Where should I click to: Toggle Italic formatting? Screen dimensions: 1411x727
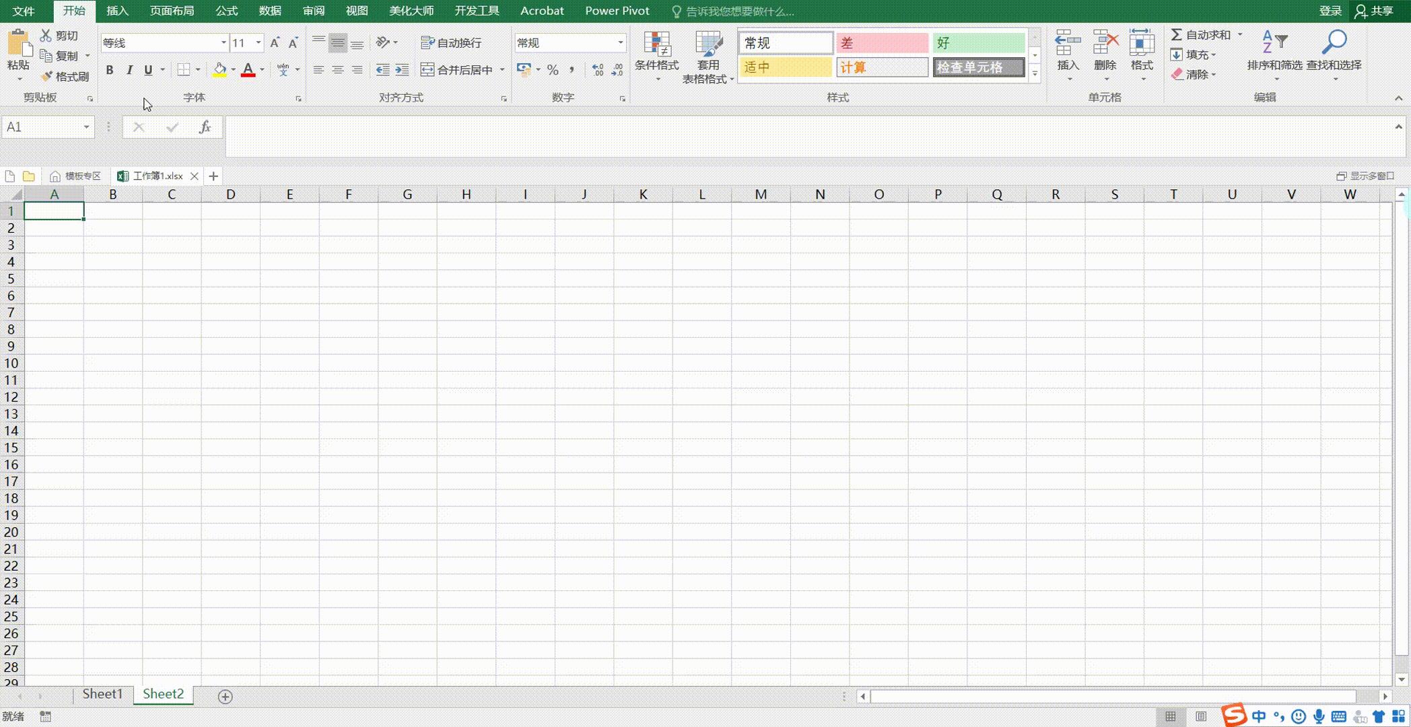[x=129, y=69]
